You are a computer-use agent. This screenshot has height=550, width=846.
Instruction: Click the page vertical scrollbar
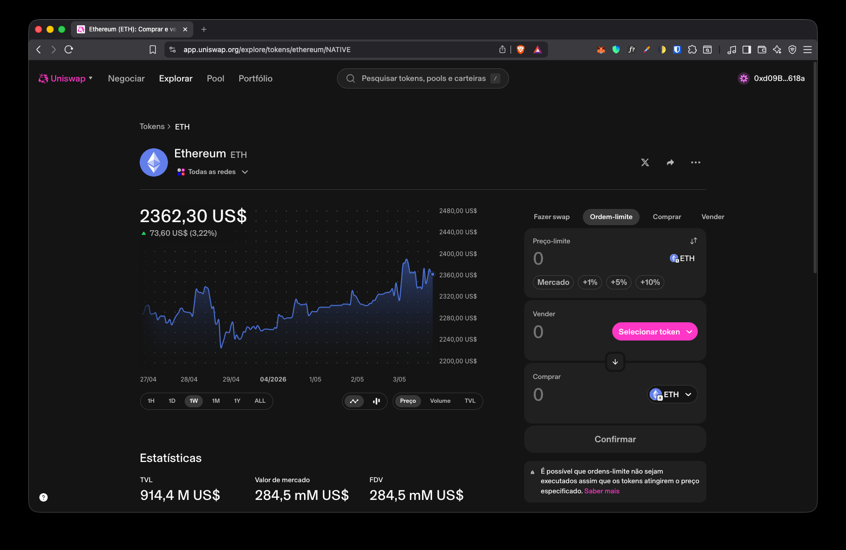click(815, 167)
